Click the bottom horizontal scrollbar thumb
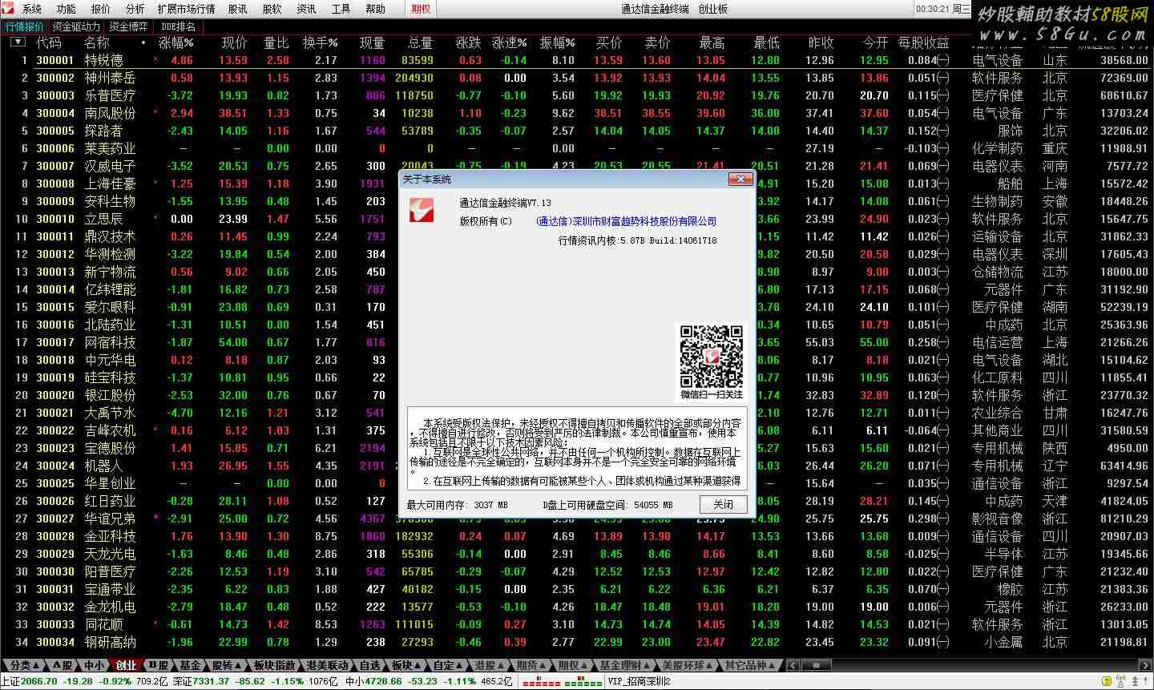Viewport: 1154px width, 690px height. coord(816,665)
